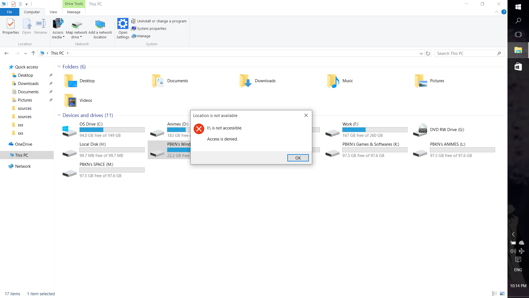The height and width of the screenshot is (298, 529).
Task: Open Windows Store icon on taskbar
Action: (x=518, y=66)
